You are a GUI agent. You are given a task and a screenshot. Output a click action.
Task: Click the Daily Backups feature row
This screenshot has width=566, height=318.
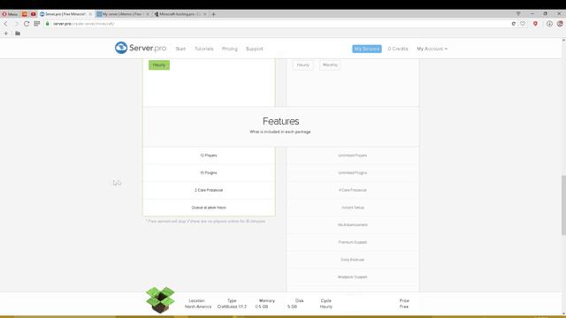pos(353,260)
